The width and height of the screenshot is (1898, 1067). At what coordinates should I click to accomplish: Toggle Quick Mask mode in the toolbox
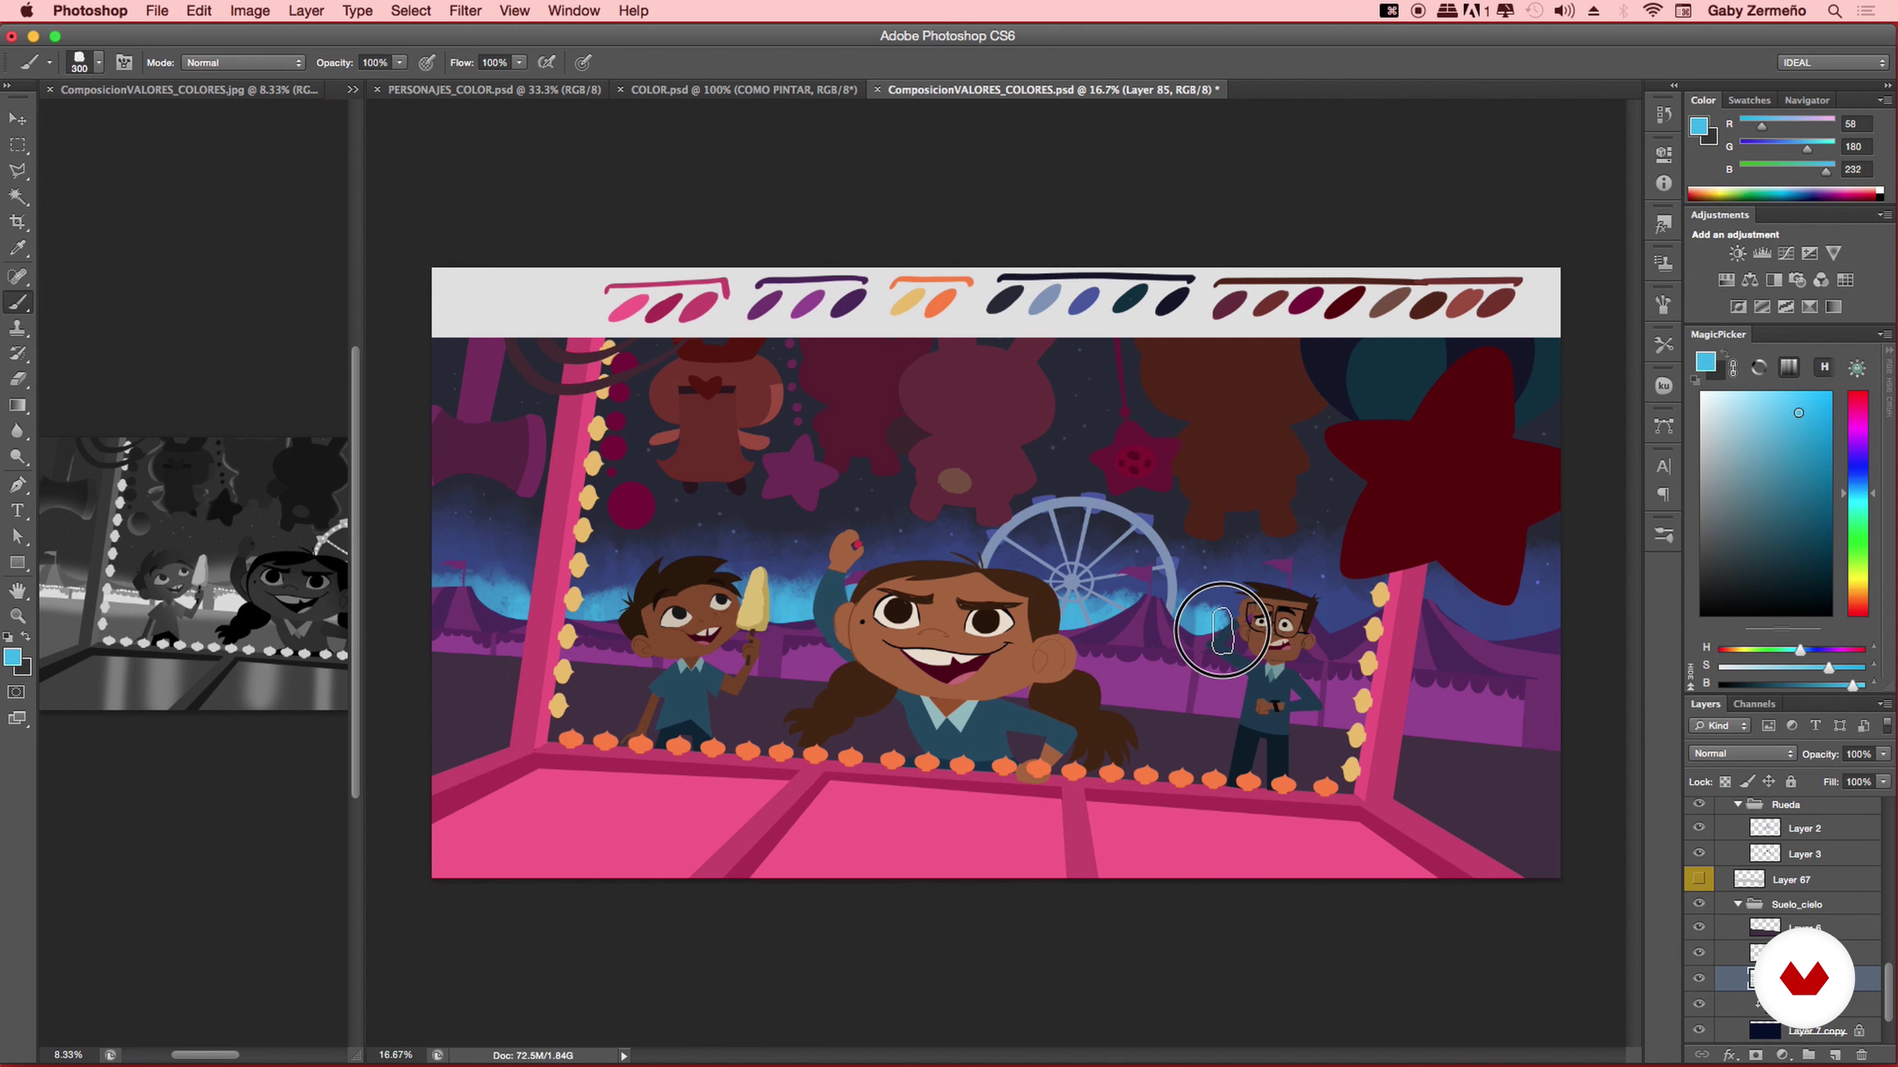pyautogui.click(x=16, y=692)
